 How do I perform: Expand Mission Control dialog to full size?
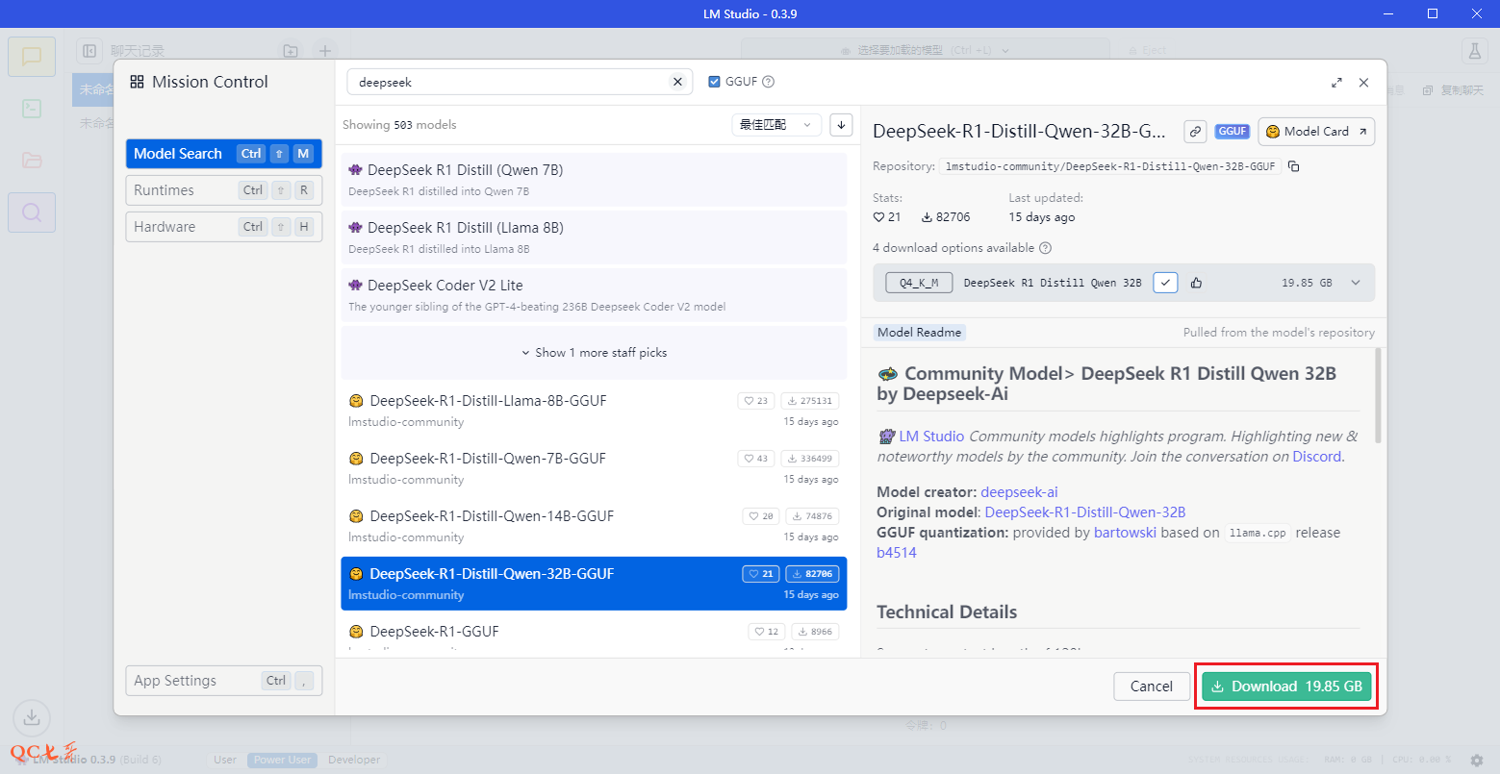pyautogui.click(x=1336, y=83)
